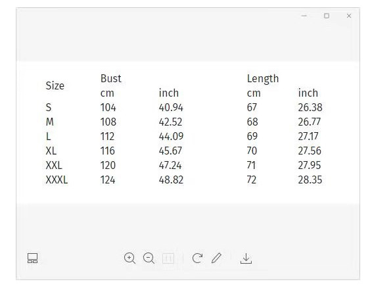Screen dimensions: 370x290
Task: Click the Size column header text
Action: pyautogui.click(x=55, y=85)
